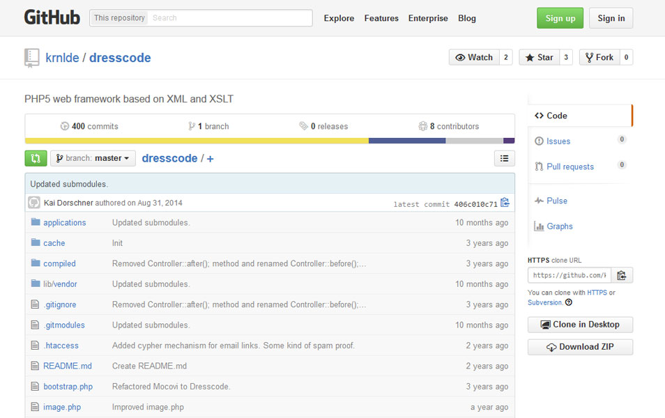Click the Subversion clone link
Screen dimensions: 665x418
544,302
